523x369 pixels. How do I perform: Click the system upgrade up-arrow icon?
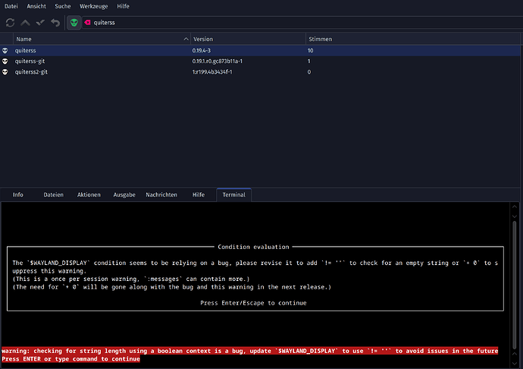tap(25, 22)
